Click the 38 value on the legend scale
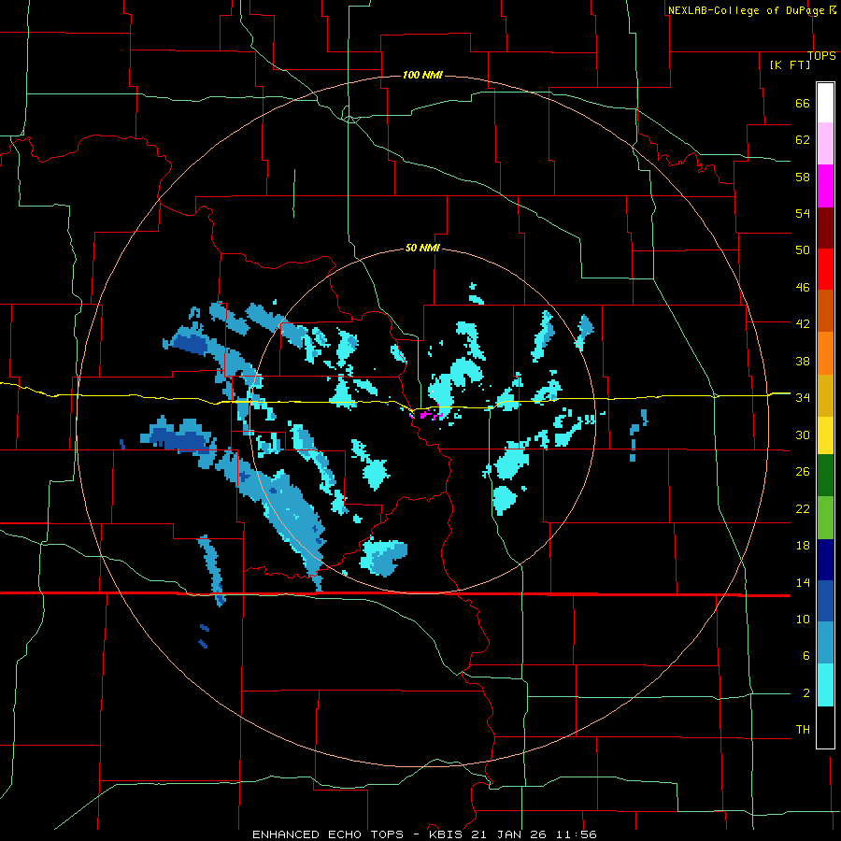 tap(803, 362)
